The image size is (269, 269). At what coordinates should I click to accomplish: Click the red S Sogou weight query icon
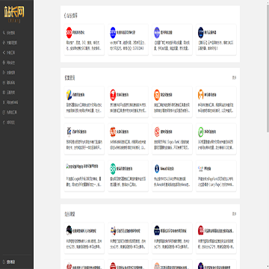pyautogui.click(x=157, y=132)
